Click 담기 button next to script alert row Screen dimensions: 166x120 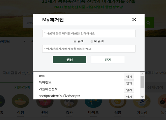coord(129,97)
